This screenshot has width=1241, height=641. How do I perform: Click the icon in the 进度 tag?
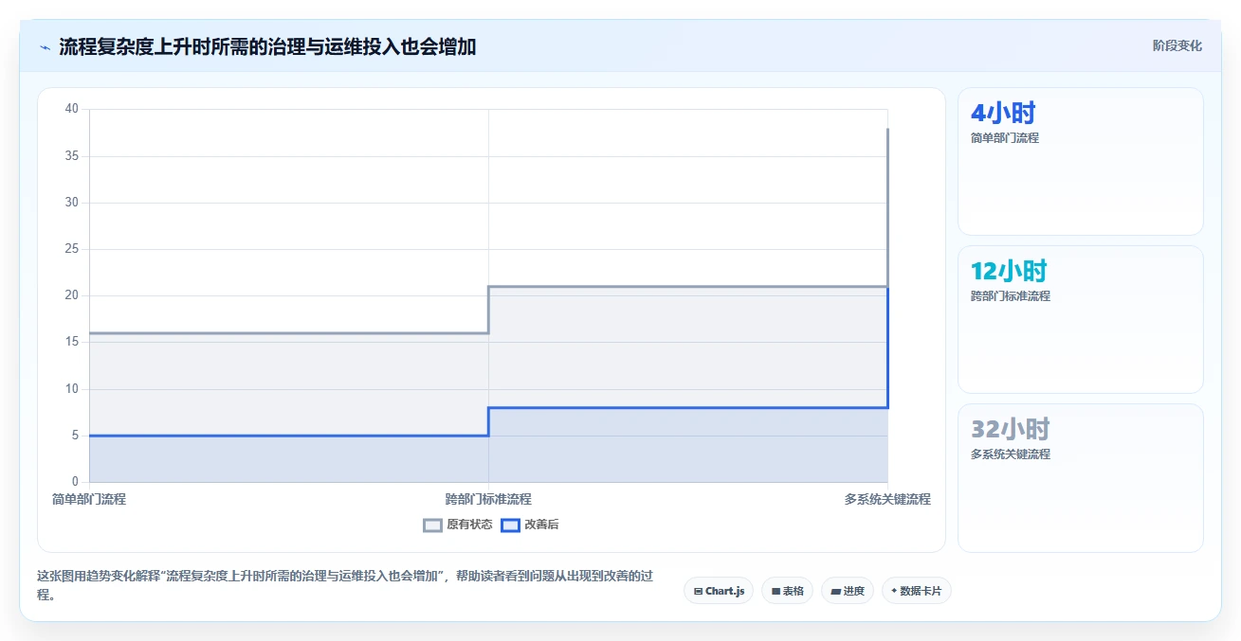pyautogui.click(x=835, y=591)
